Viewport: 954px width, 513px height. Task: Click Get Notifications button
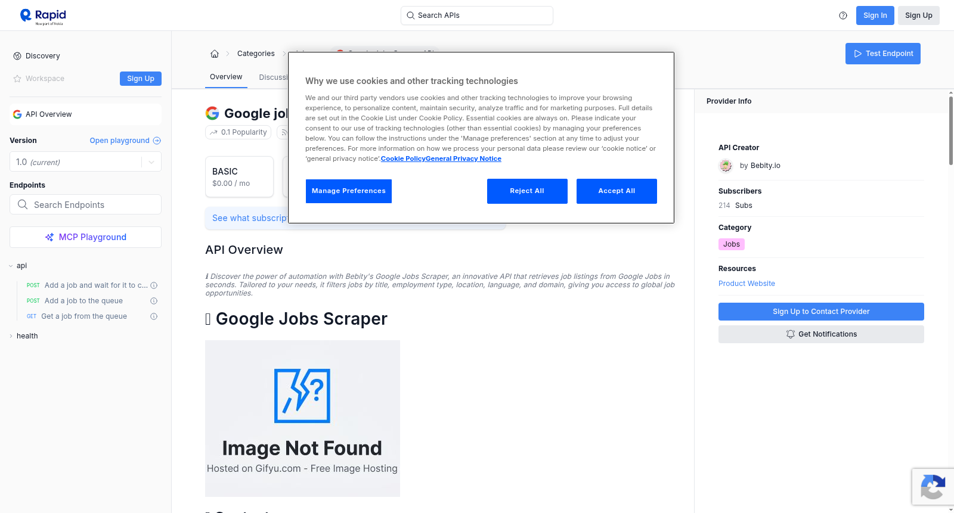point(821,334)
